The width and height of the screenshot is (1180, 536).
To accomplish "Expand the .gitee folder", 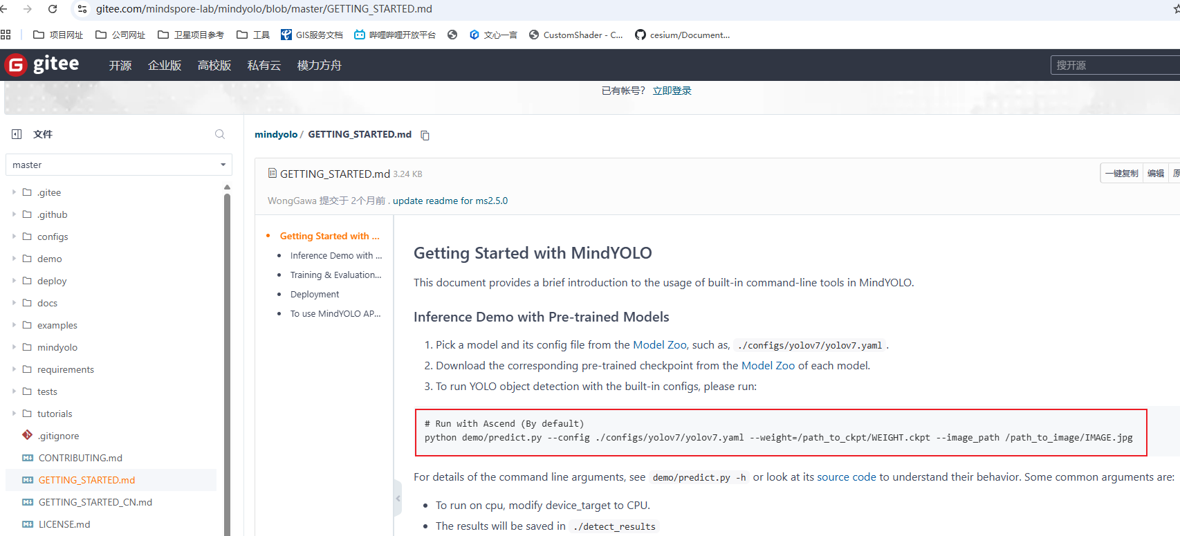I will pyautogui.click(x=14, y=192).
